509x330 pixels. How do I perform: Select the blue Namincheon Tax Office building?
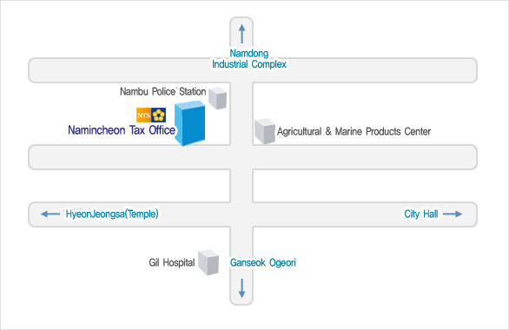point(190,123)
